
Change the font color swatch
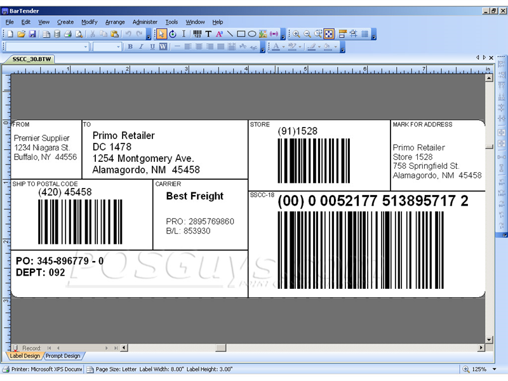point(276,46)
